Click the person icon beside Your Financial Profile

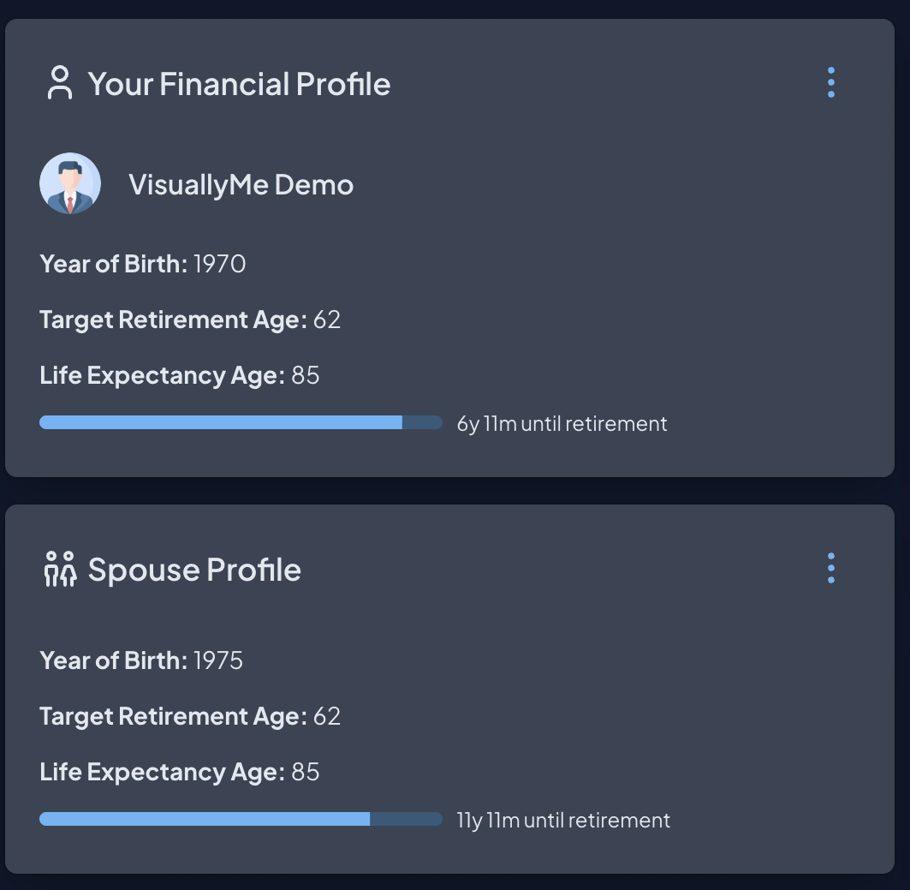(x=58, y=83)
